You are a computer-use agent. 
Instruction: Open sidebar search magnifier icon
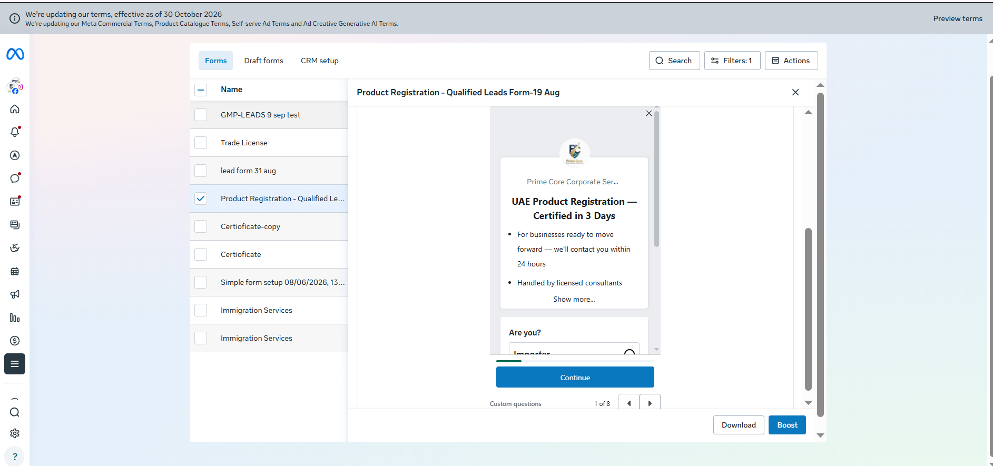(x=15, y=412)
